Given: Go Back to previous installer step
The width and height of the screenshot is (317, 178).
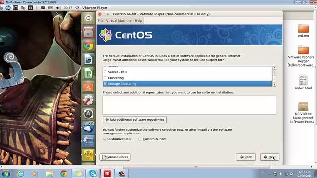Looking at the screenshot, I should 246,157.
